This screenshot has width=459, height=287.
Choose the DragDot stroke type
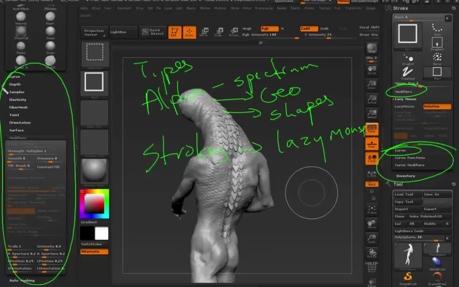408,59
